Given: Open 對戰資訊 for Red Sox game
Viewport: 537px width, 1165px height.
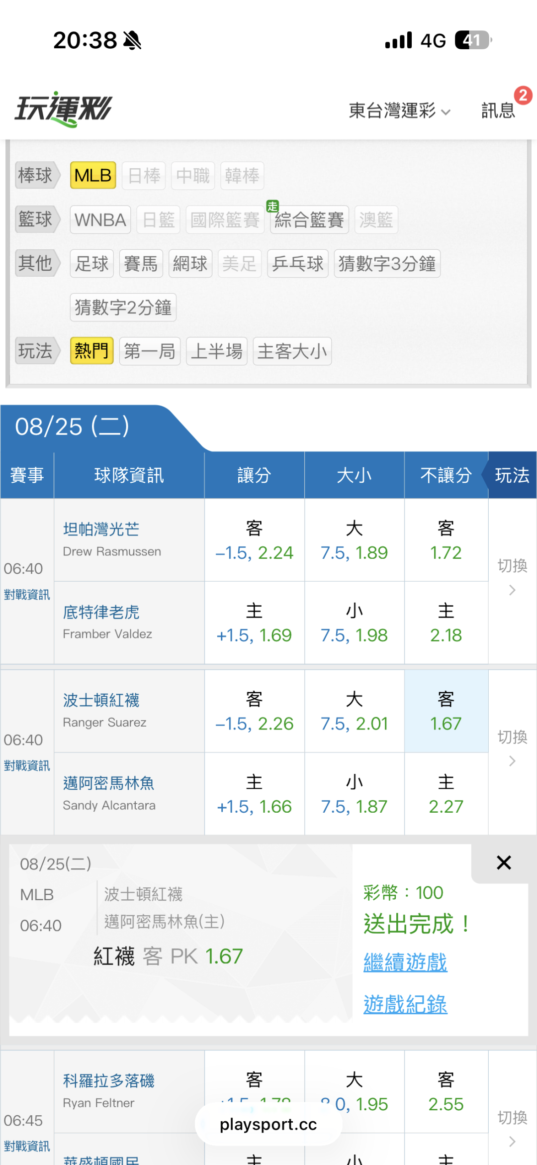Looking at the screenshot, I should pos(27,765).
